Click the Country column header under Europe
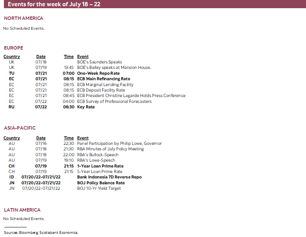The height and width of the screenshot is (237, 306). point(12,57)
